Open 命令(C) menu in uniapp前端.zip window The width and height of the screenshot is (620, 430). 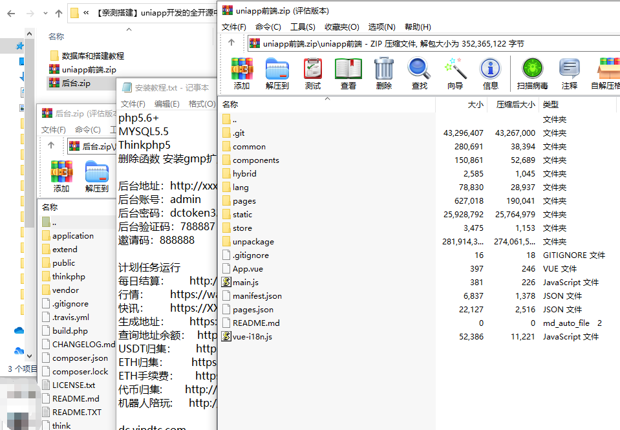pos(268,27)
